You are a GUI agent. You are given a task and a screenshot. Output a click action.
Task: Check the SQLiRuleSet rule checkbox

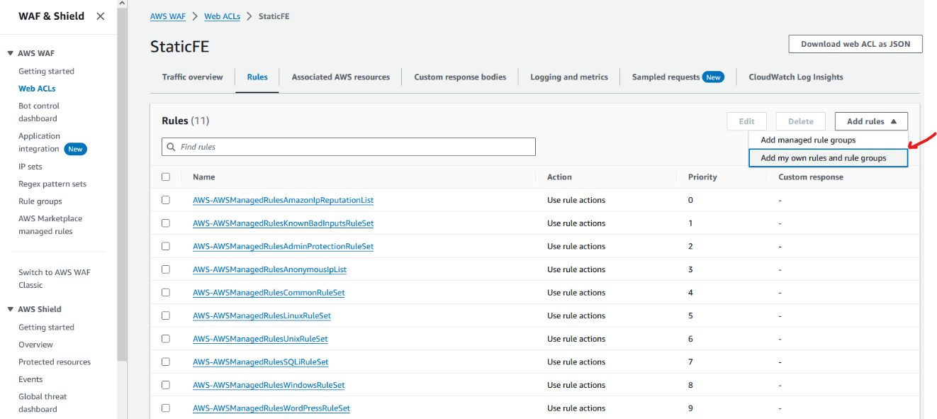pos(166,362)
